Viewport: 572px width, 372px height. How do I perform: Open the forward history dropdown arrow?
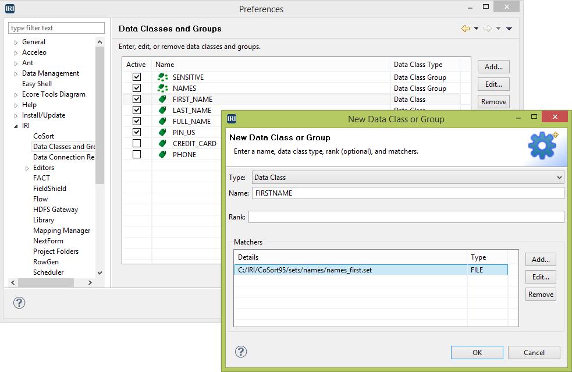(x=498, y=29)
